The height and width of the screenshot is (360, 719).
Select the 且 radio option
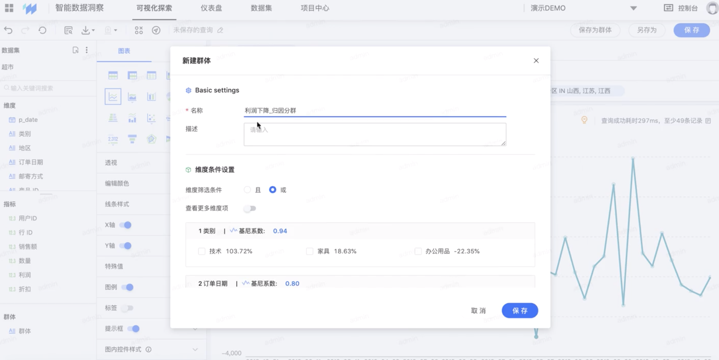[x=247, y=190]
